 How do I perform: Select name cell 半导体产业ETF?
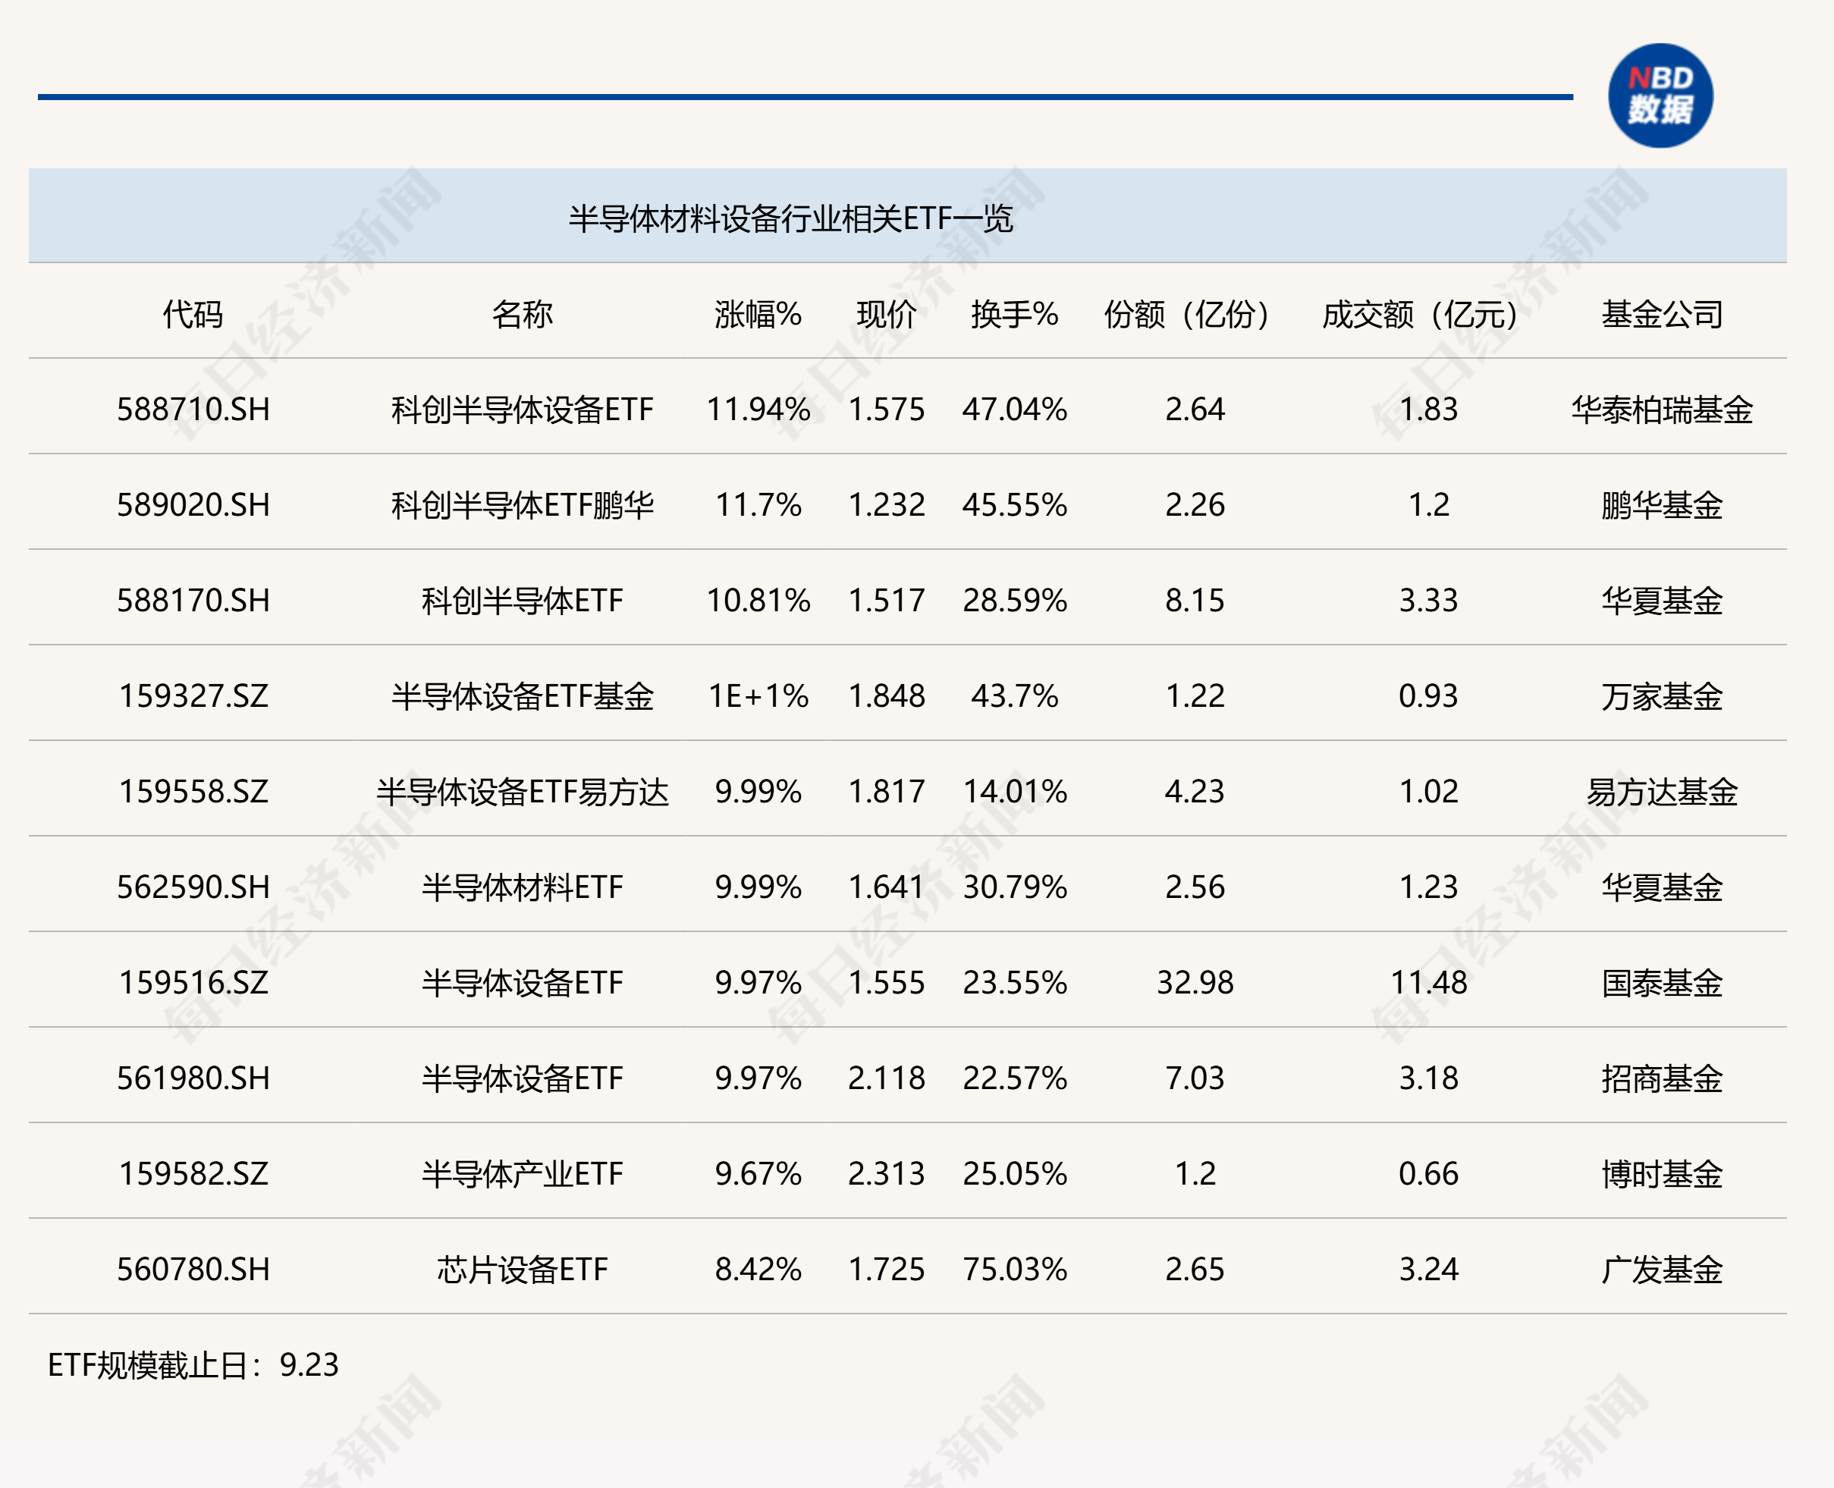coord(522,1173)
